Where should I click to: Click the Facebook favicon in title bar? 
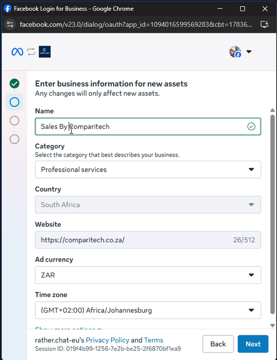(x=7, y=9)
